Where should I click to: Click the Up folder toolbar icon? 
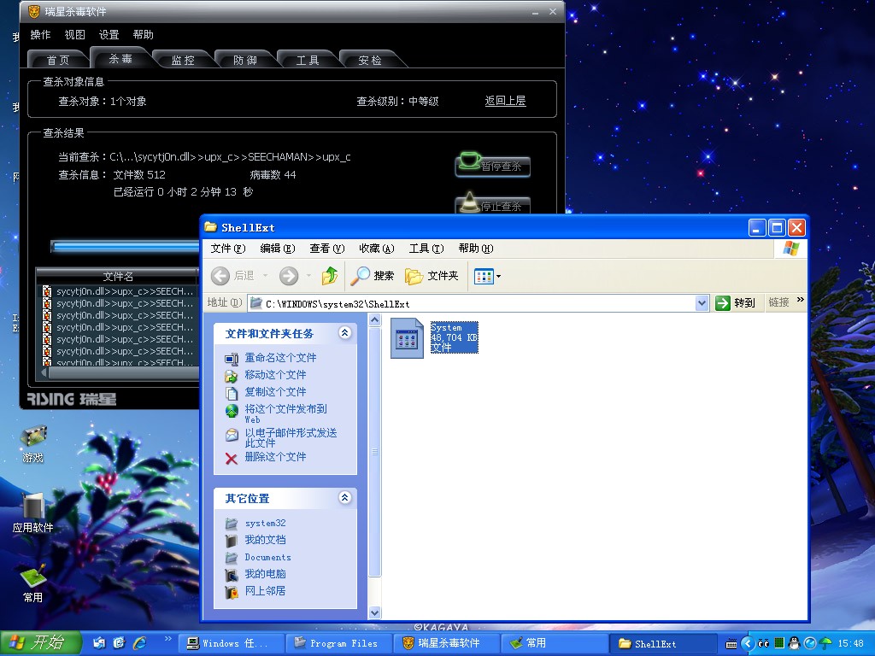[330, 276]
